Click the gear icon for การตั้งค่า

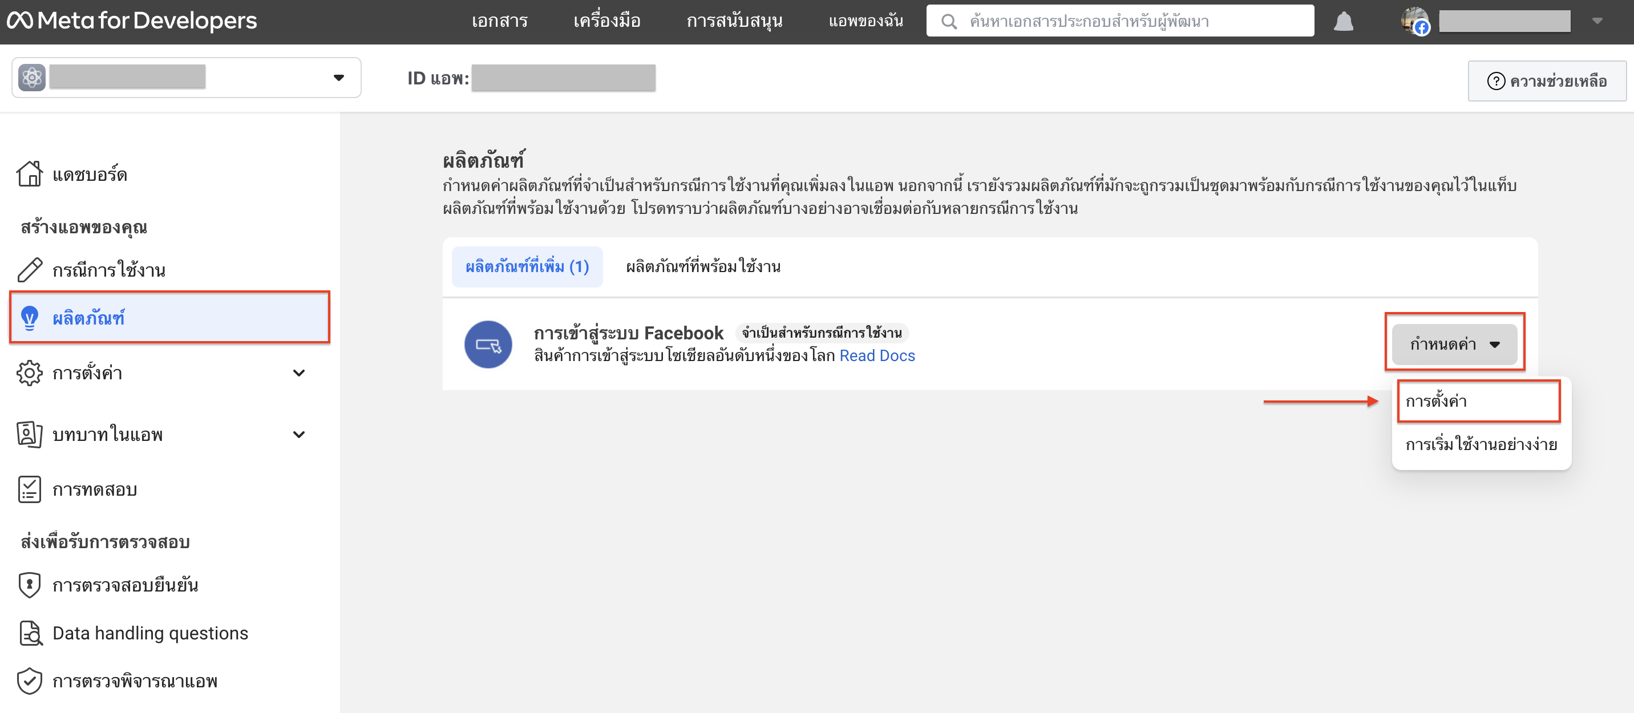[x=30, y=373]
